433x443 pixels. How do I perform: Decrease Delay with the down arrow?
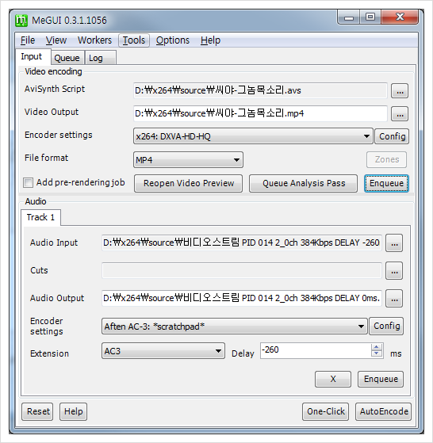pyautogui.click(x=376, y=353)
